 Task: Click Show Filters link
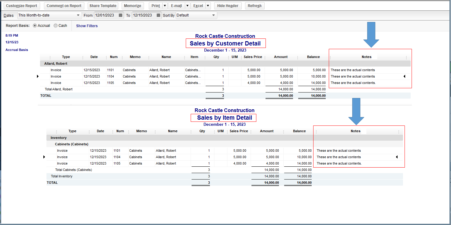point(87,26)
